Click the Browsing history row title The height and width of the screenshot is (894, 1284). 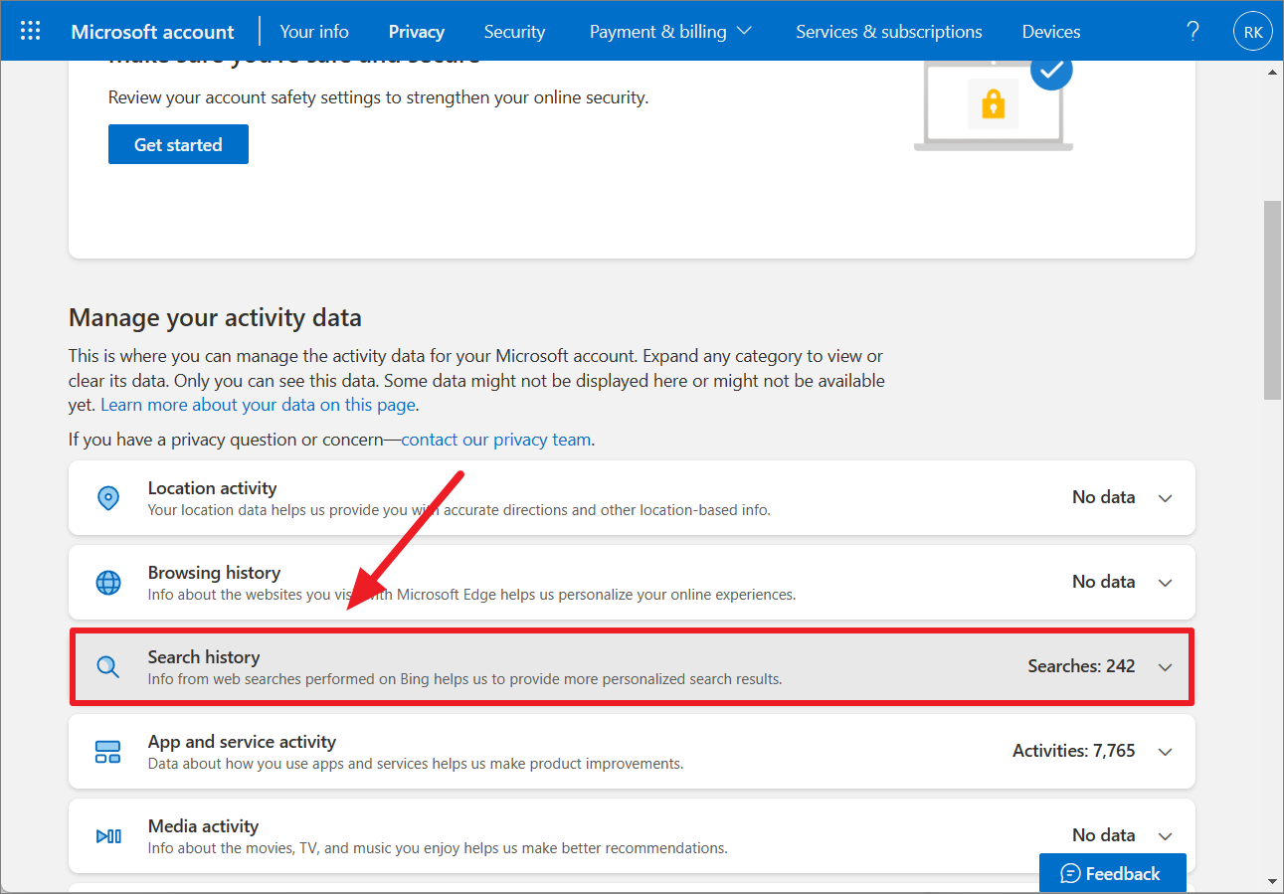pyautogui.click(x=214, y=573)
